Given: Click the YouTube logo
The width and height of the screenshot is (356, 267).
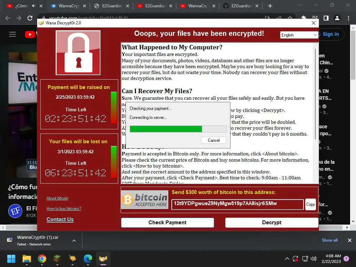Looking at the screenshot, I should pos(31,34).
